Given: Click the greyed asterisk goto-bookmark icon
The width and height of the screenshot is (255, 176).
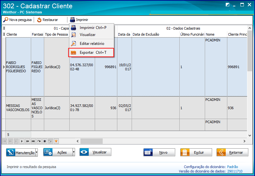Looking at the screenshot, I should click(x=51, y=141).
